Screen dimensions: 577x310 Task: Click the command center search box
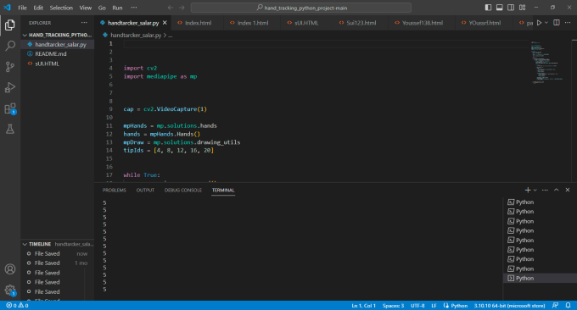[x=301, y=8]
